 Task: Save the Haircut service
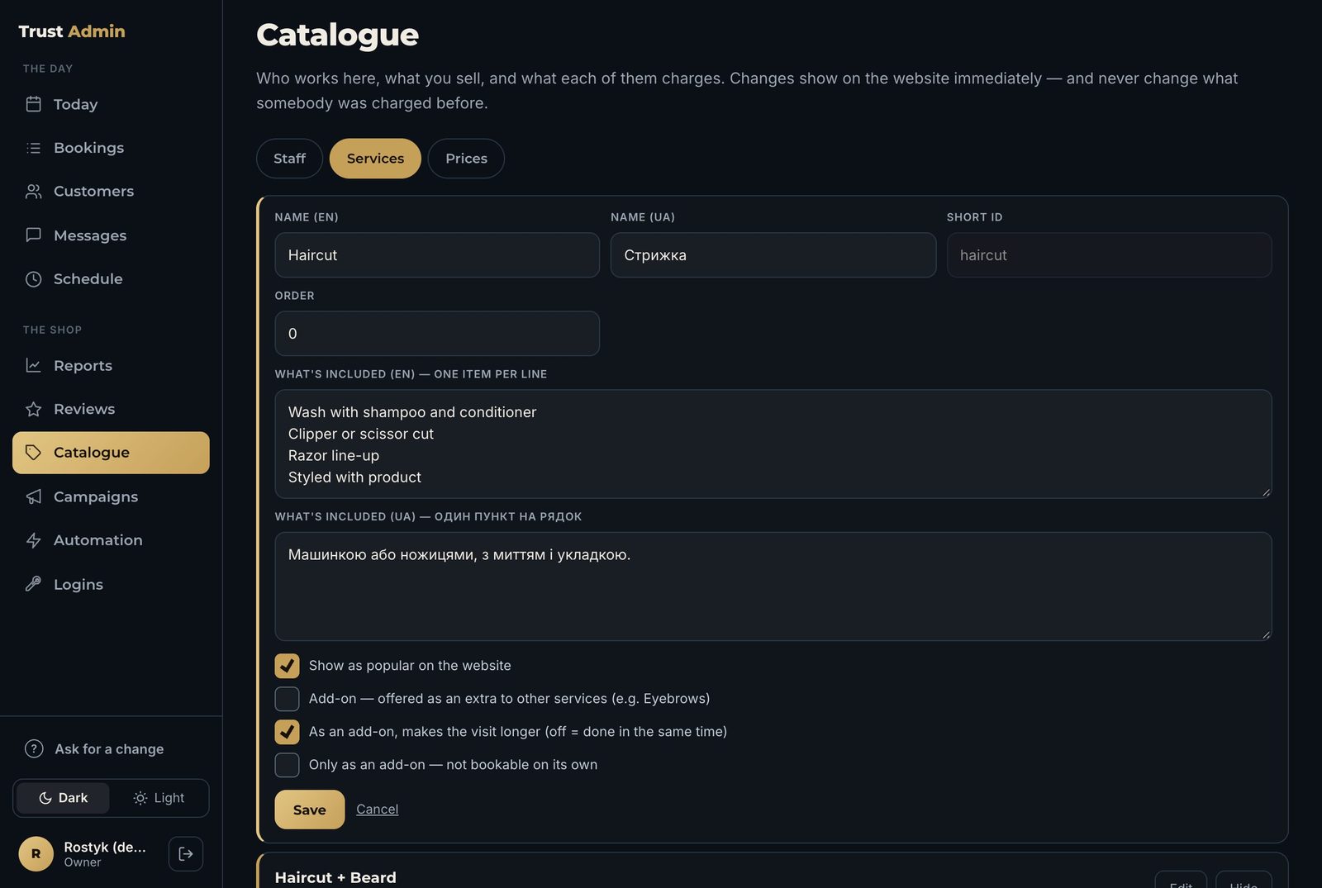point(309,810)
